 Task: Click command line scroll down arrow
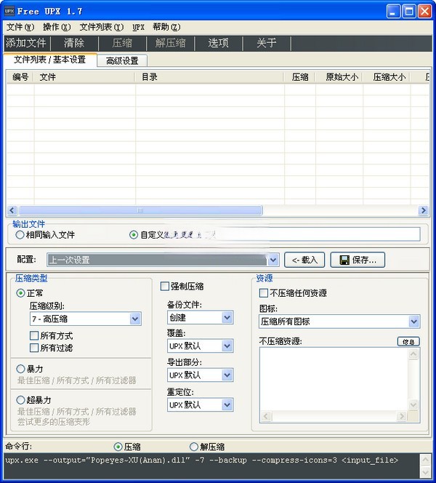pyautogui.click(x=425, y=472)
